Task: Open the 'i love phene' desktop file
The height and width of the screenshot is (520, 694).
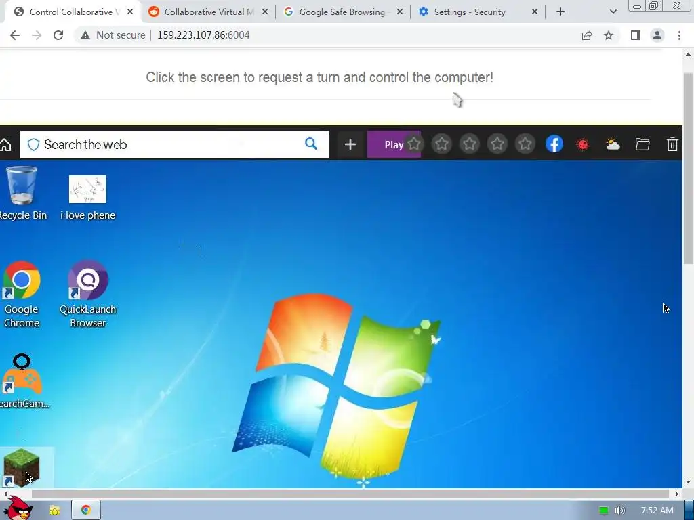Action: tap(87, 197)
